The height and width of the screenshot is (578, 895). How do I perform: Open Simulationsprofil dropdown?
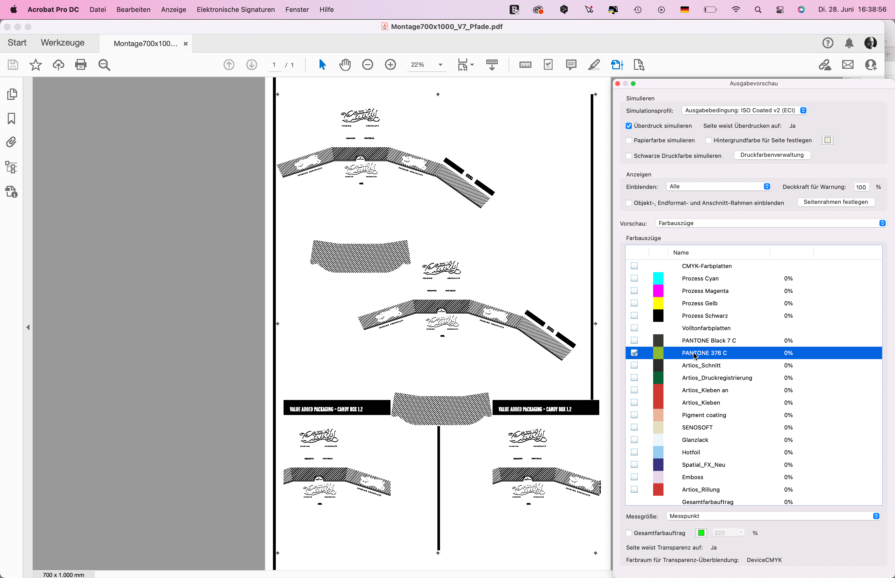coord(744,110)
